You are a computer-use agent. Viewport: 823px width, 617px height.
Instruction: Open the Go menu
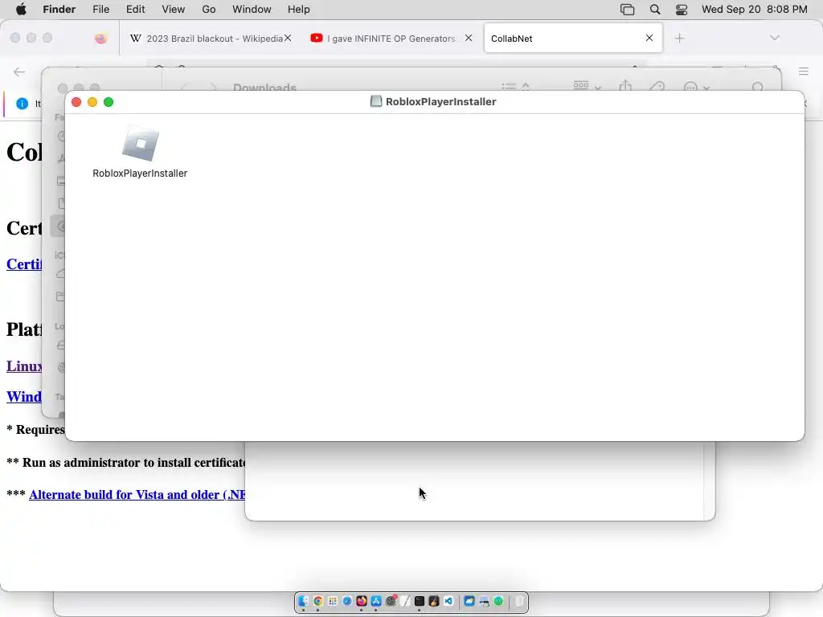209,10
